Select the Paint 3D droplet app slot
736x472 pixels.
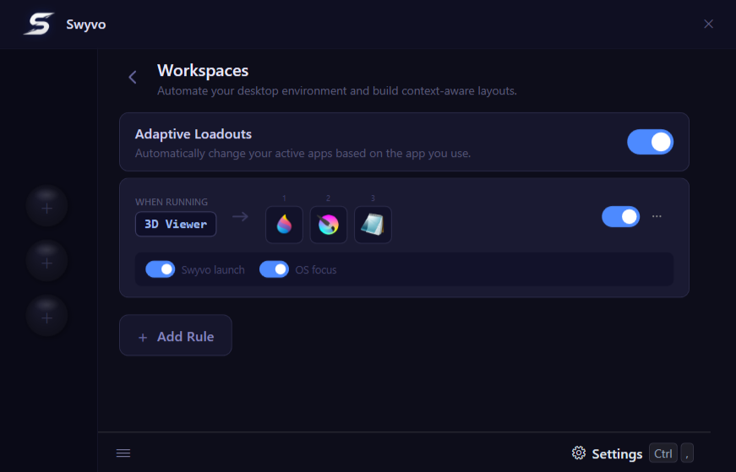[284, 225]
